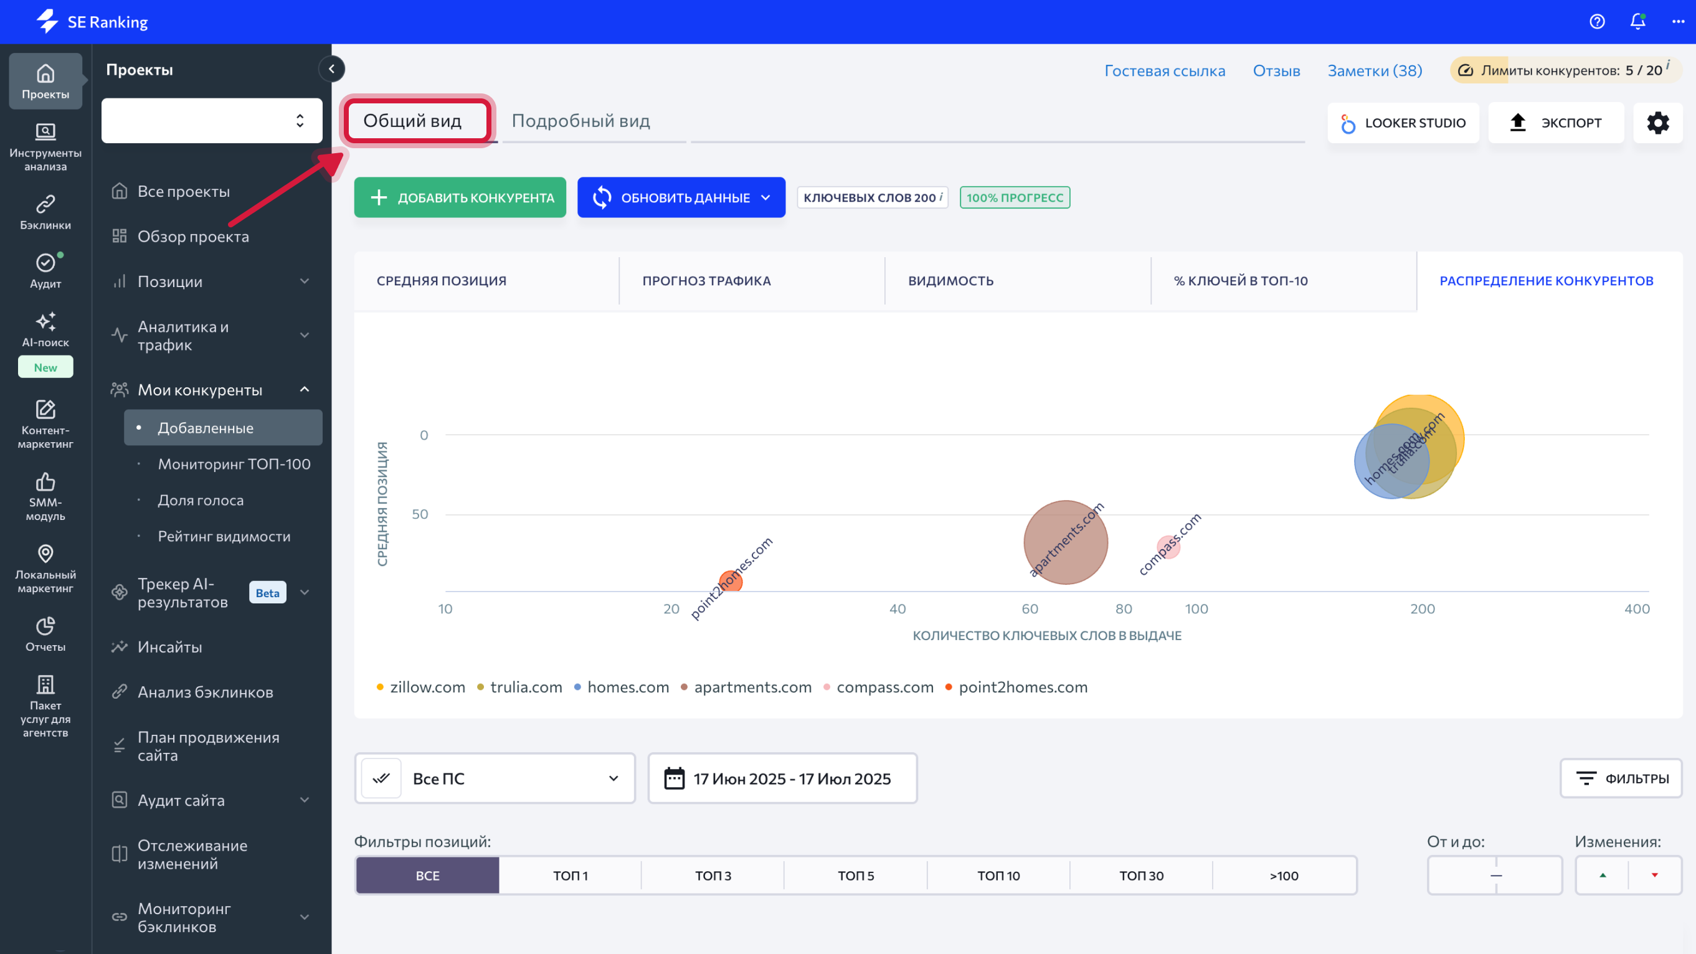This screenshot has width=1696, height=954.
Task: Switch to Подробный вид tab
Action: [580, 120]
